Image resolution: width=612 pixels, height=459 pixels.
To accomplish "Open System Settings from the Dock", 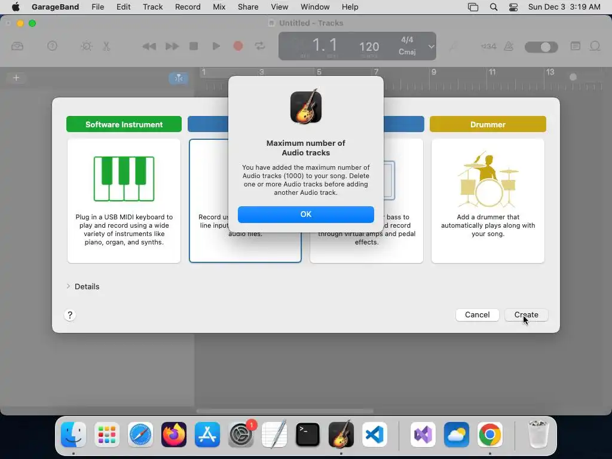I will [x=241, y=434].
